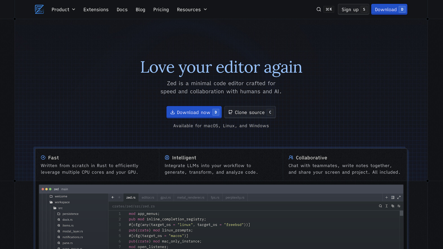This screenshot has width=443, height=249.
Task: Switch to the perplexity.rs tab
Action: 235,197
